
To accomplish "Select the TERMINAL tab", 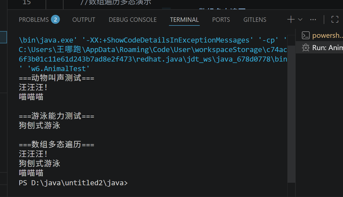I will click(184, 20).
